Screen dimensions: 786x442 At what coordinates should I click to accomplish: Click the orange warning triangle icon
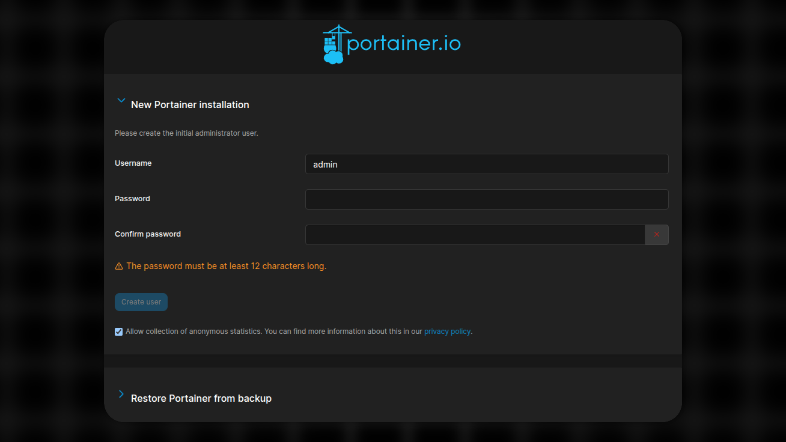(119, 266)
